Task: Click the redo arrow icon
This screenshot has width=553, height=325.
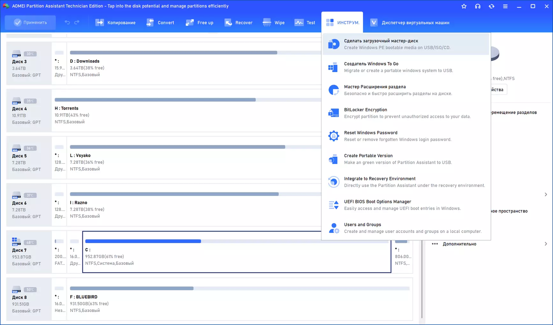Action: (77, 22)
